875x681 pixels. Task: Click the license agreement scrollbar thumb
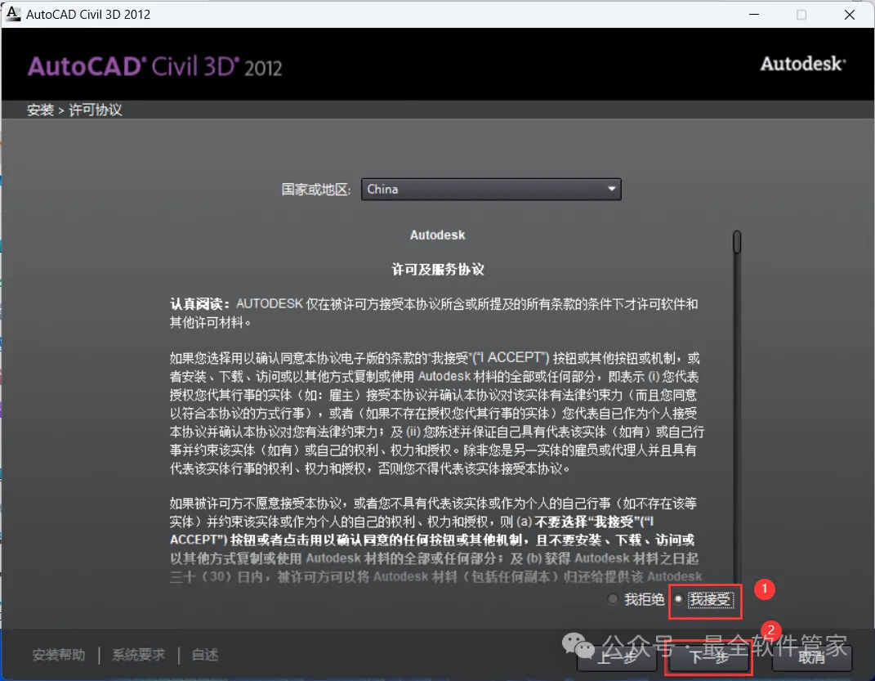click(x=737, y=242)
